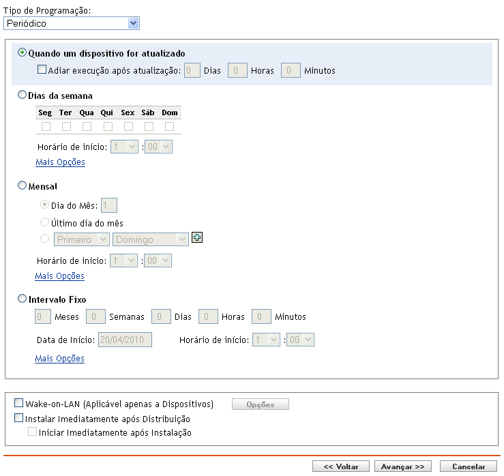The width and height of the screenshot is (504, 476).
Task: Check Iniciar Imediatamente após Instalação
Action: 32,431
